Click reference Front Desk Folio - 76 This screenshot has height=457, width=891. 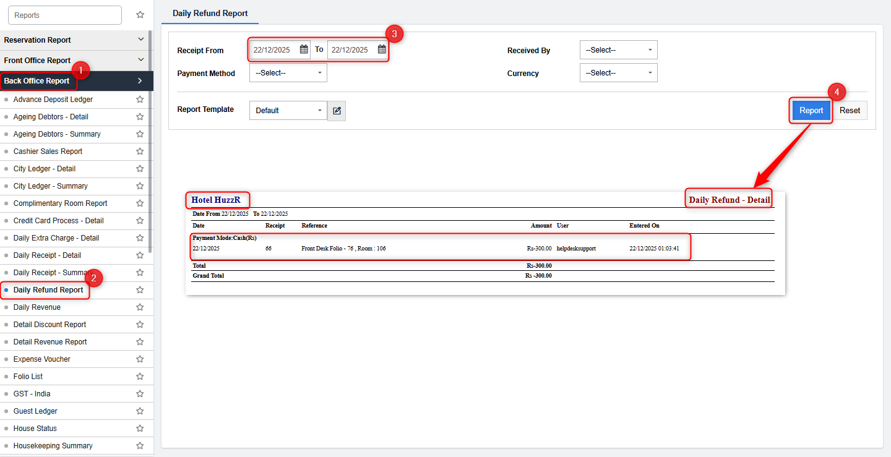tap(344, 249)
